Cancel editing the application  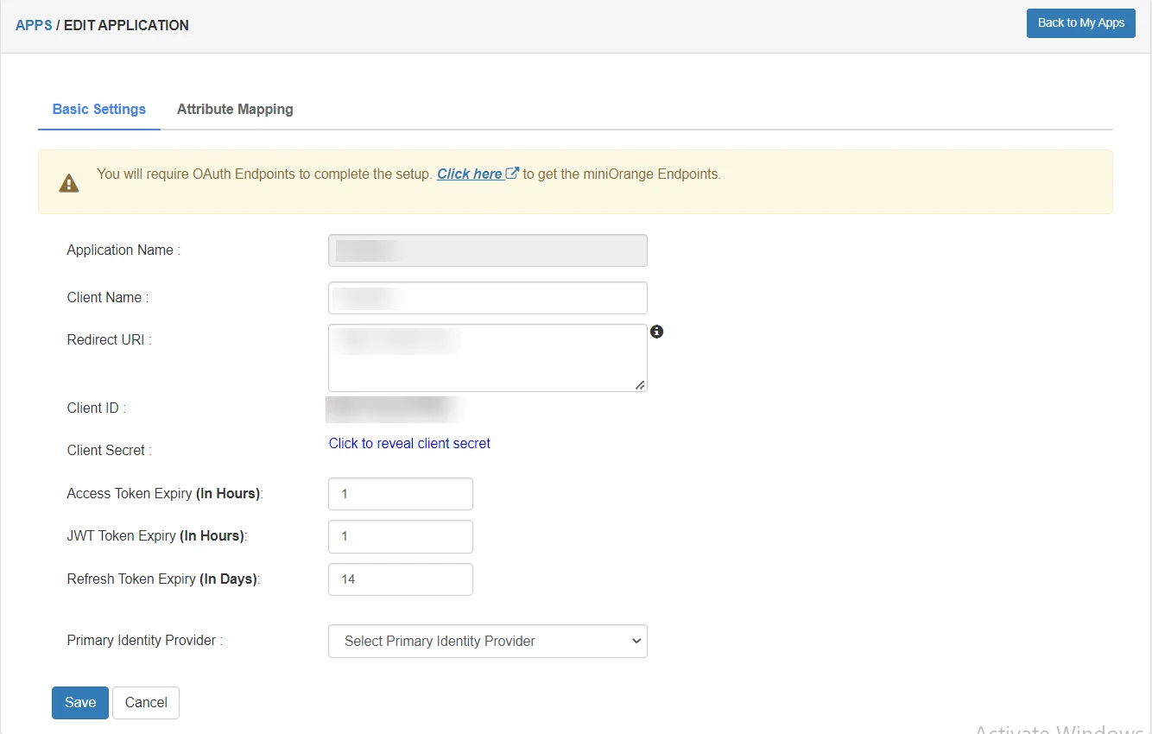(x=146, y=703)
